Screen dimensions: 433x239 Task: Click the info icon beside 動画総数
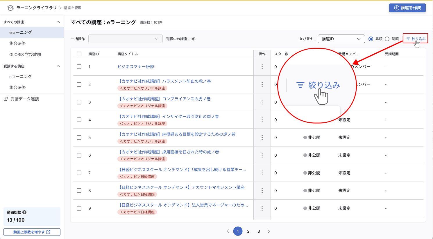24,212
